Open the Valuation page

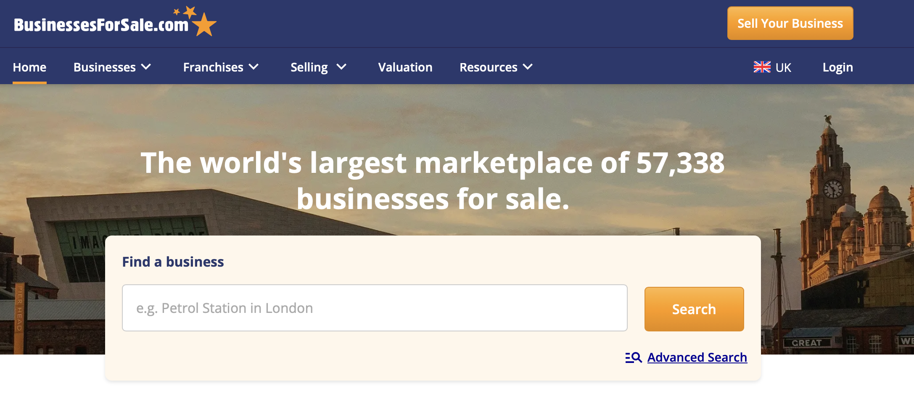405,67
